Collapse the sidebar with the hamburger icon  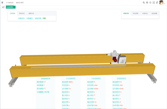tap(2, 3)
